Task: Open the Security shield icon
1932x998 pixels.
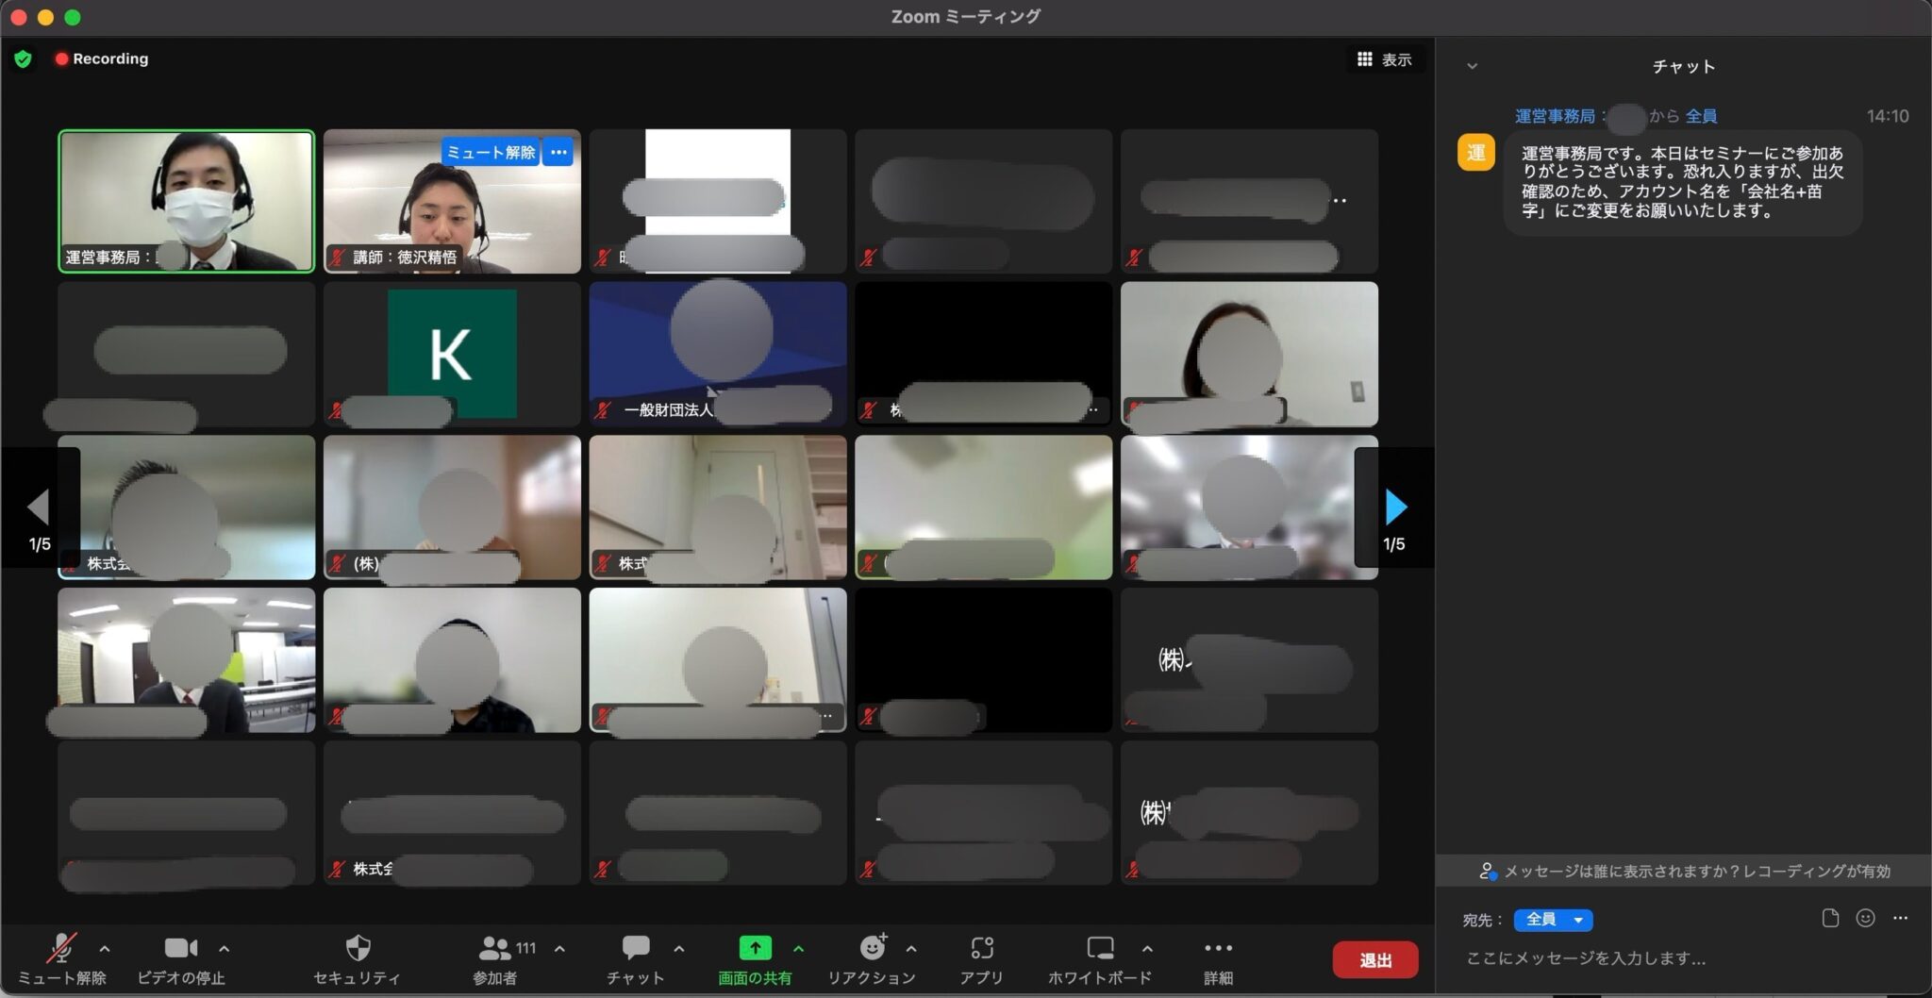Action: [x=358, y=947]
